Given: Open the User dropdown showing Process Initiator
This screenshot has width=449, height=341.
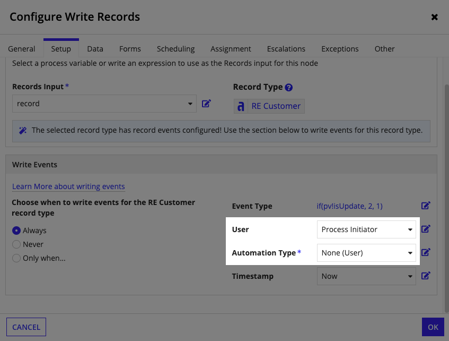Looking at the screenshot, I should (366, 229).
